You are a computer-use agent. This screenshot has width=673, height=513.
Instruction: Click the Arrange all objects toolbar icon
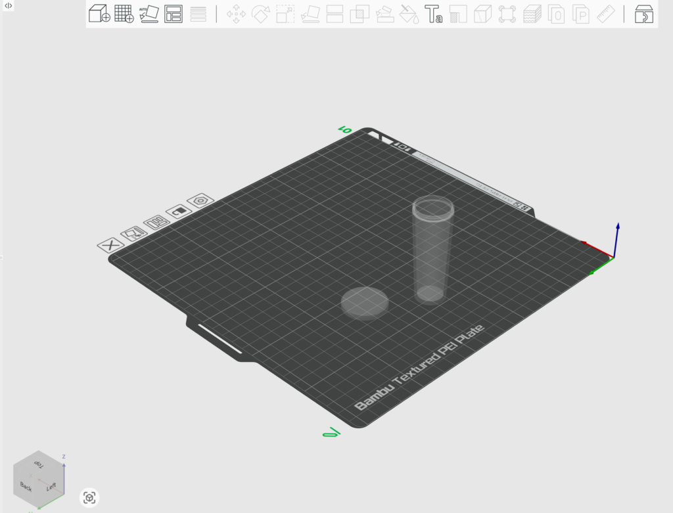coord(174,14)
